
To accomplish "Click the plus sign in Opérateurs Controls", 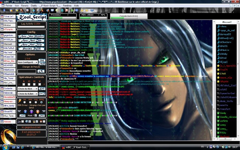I will (44, 84).
